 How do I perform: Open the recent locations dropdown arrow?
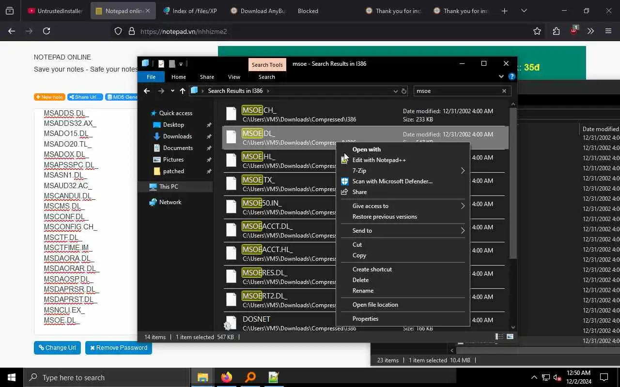tap(173, 91)
